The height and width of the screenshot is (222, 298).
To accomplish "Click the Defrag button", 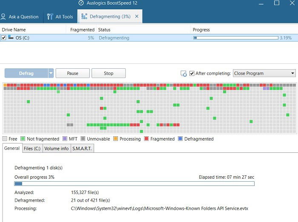I will [26, 73].
